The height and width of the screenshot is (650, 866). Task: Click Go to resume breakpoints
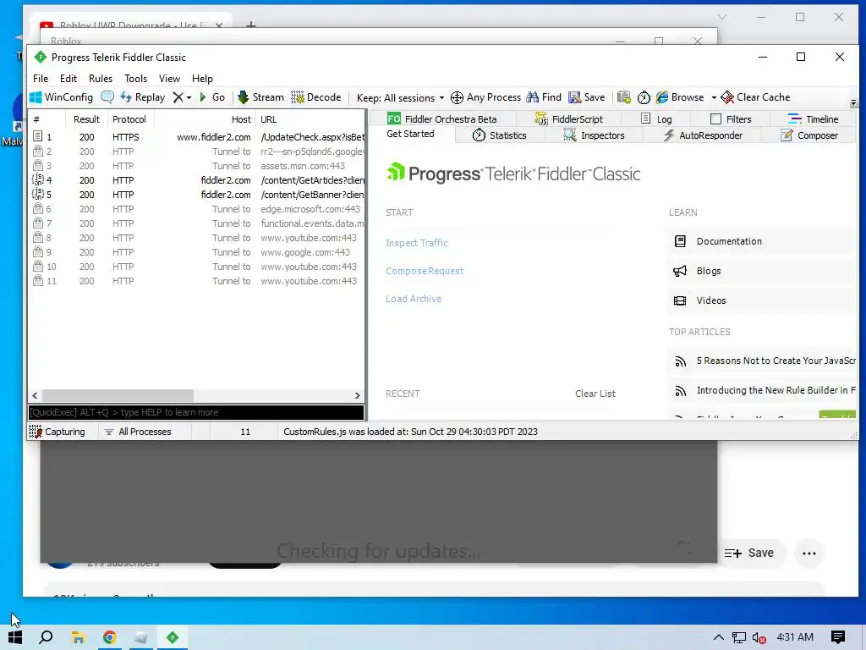pos(212,97)
